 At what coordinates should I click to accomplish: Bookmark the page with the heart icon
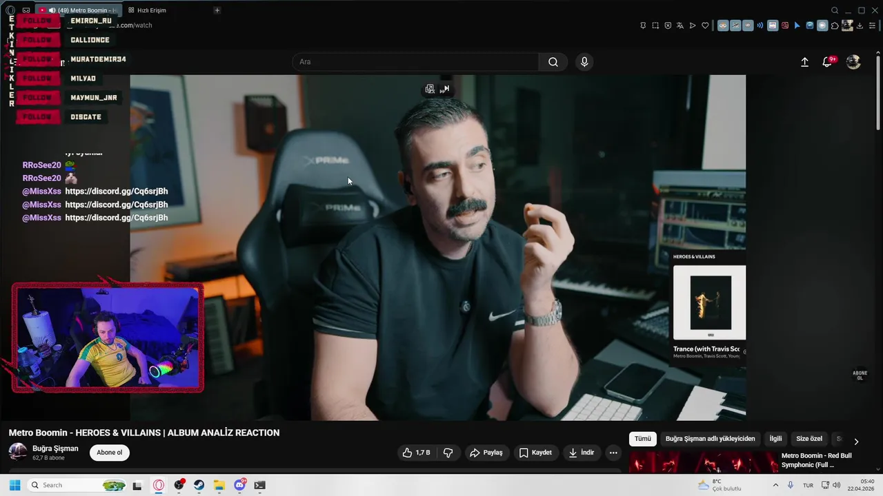pos(705,25)
